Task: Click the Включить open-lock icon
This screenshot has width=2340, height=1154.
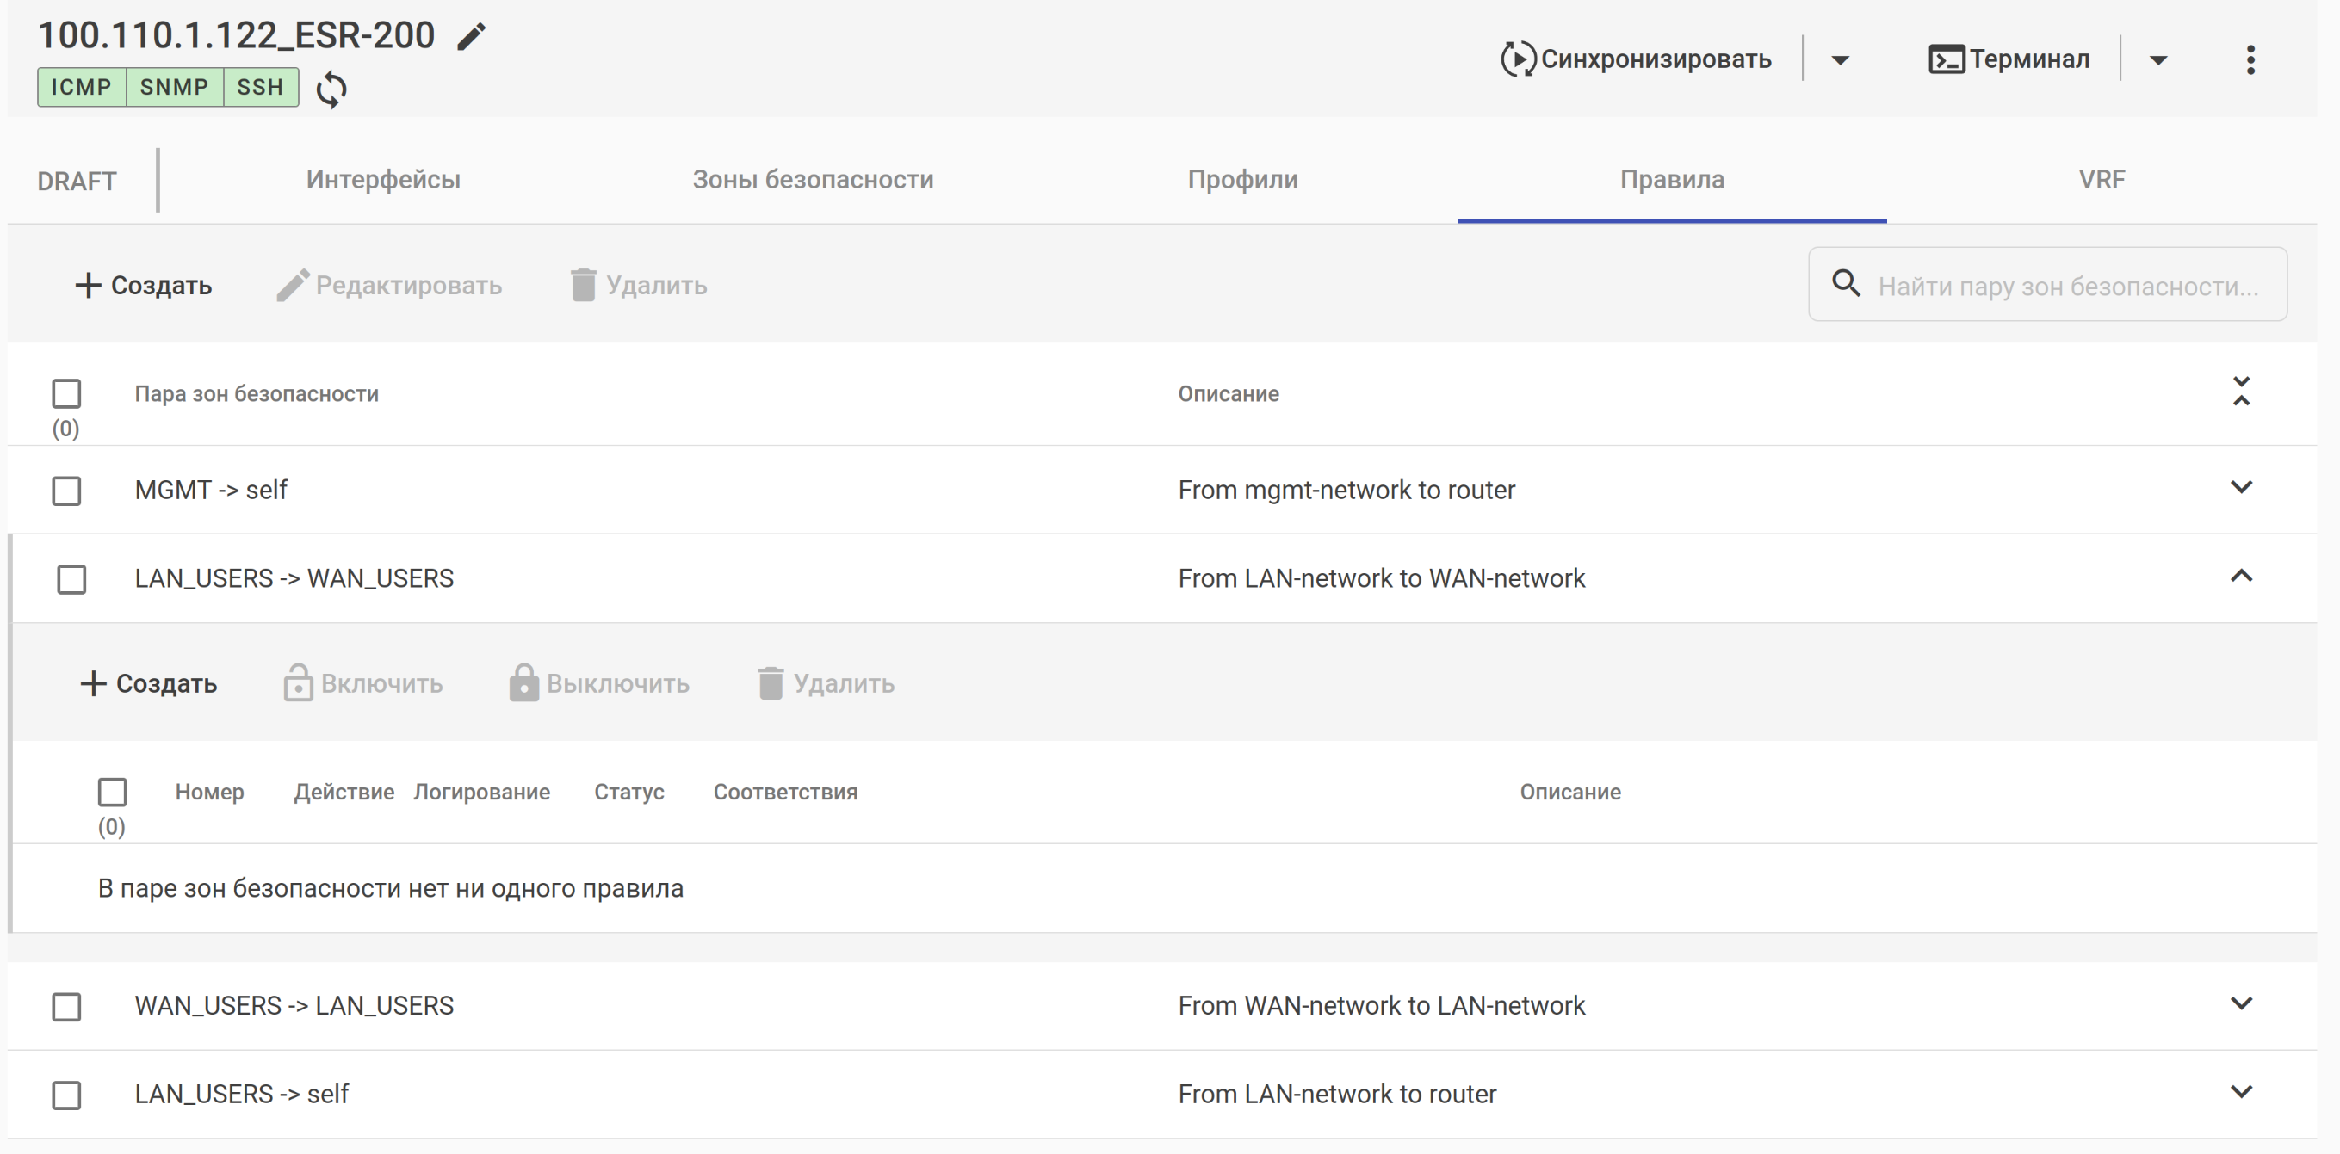Action: [x=298, y=682]
